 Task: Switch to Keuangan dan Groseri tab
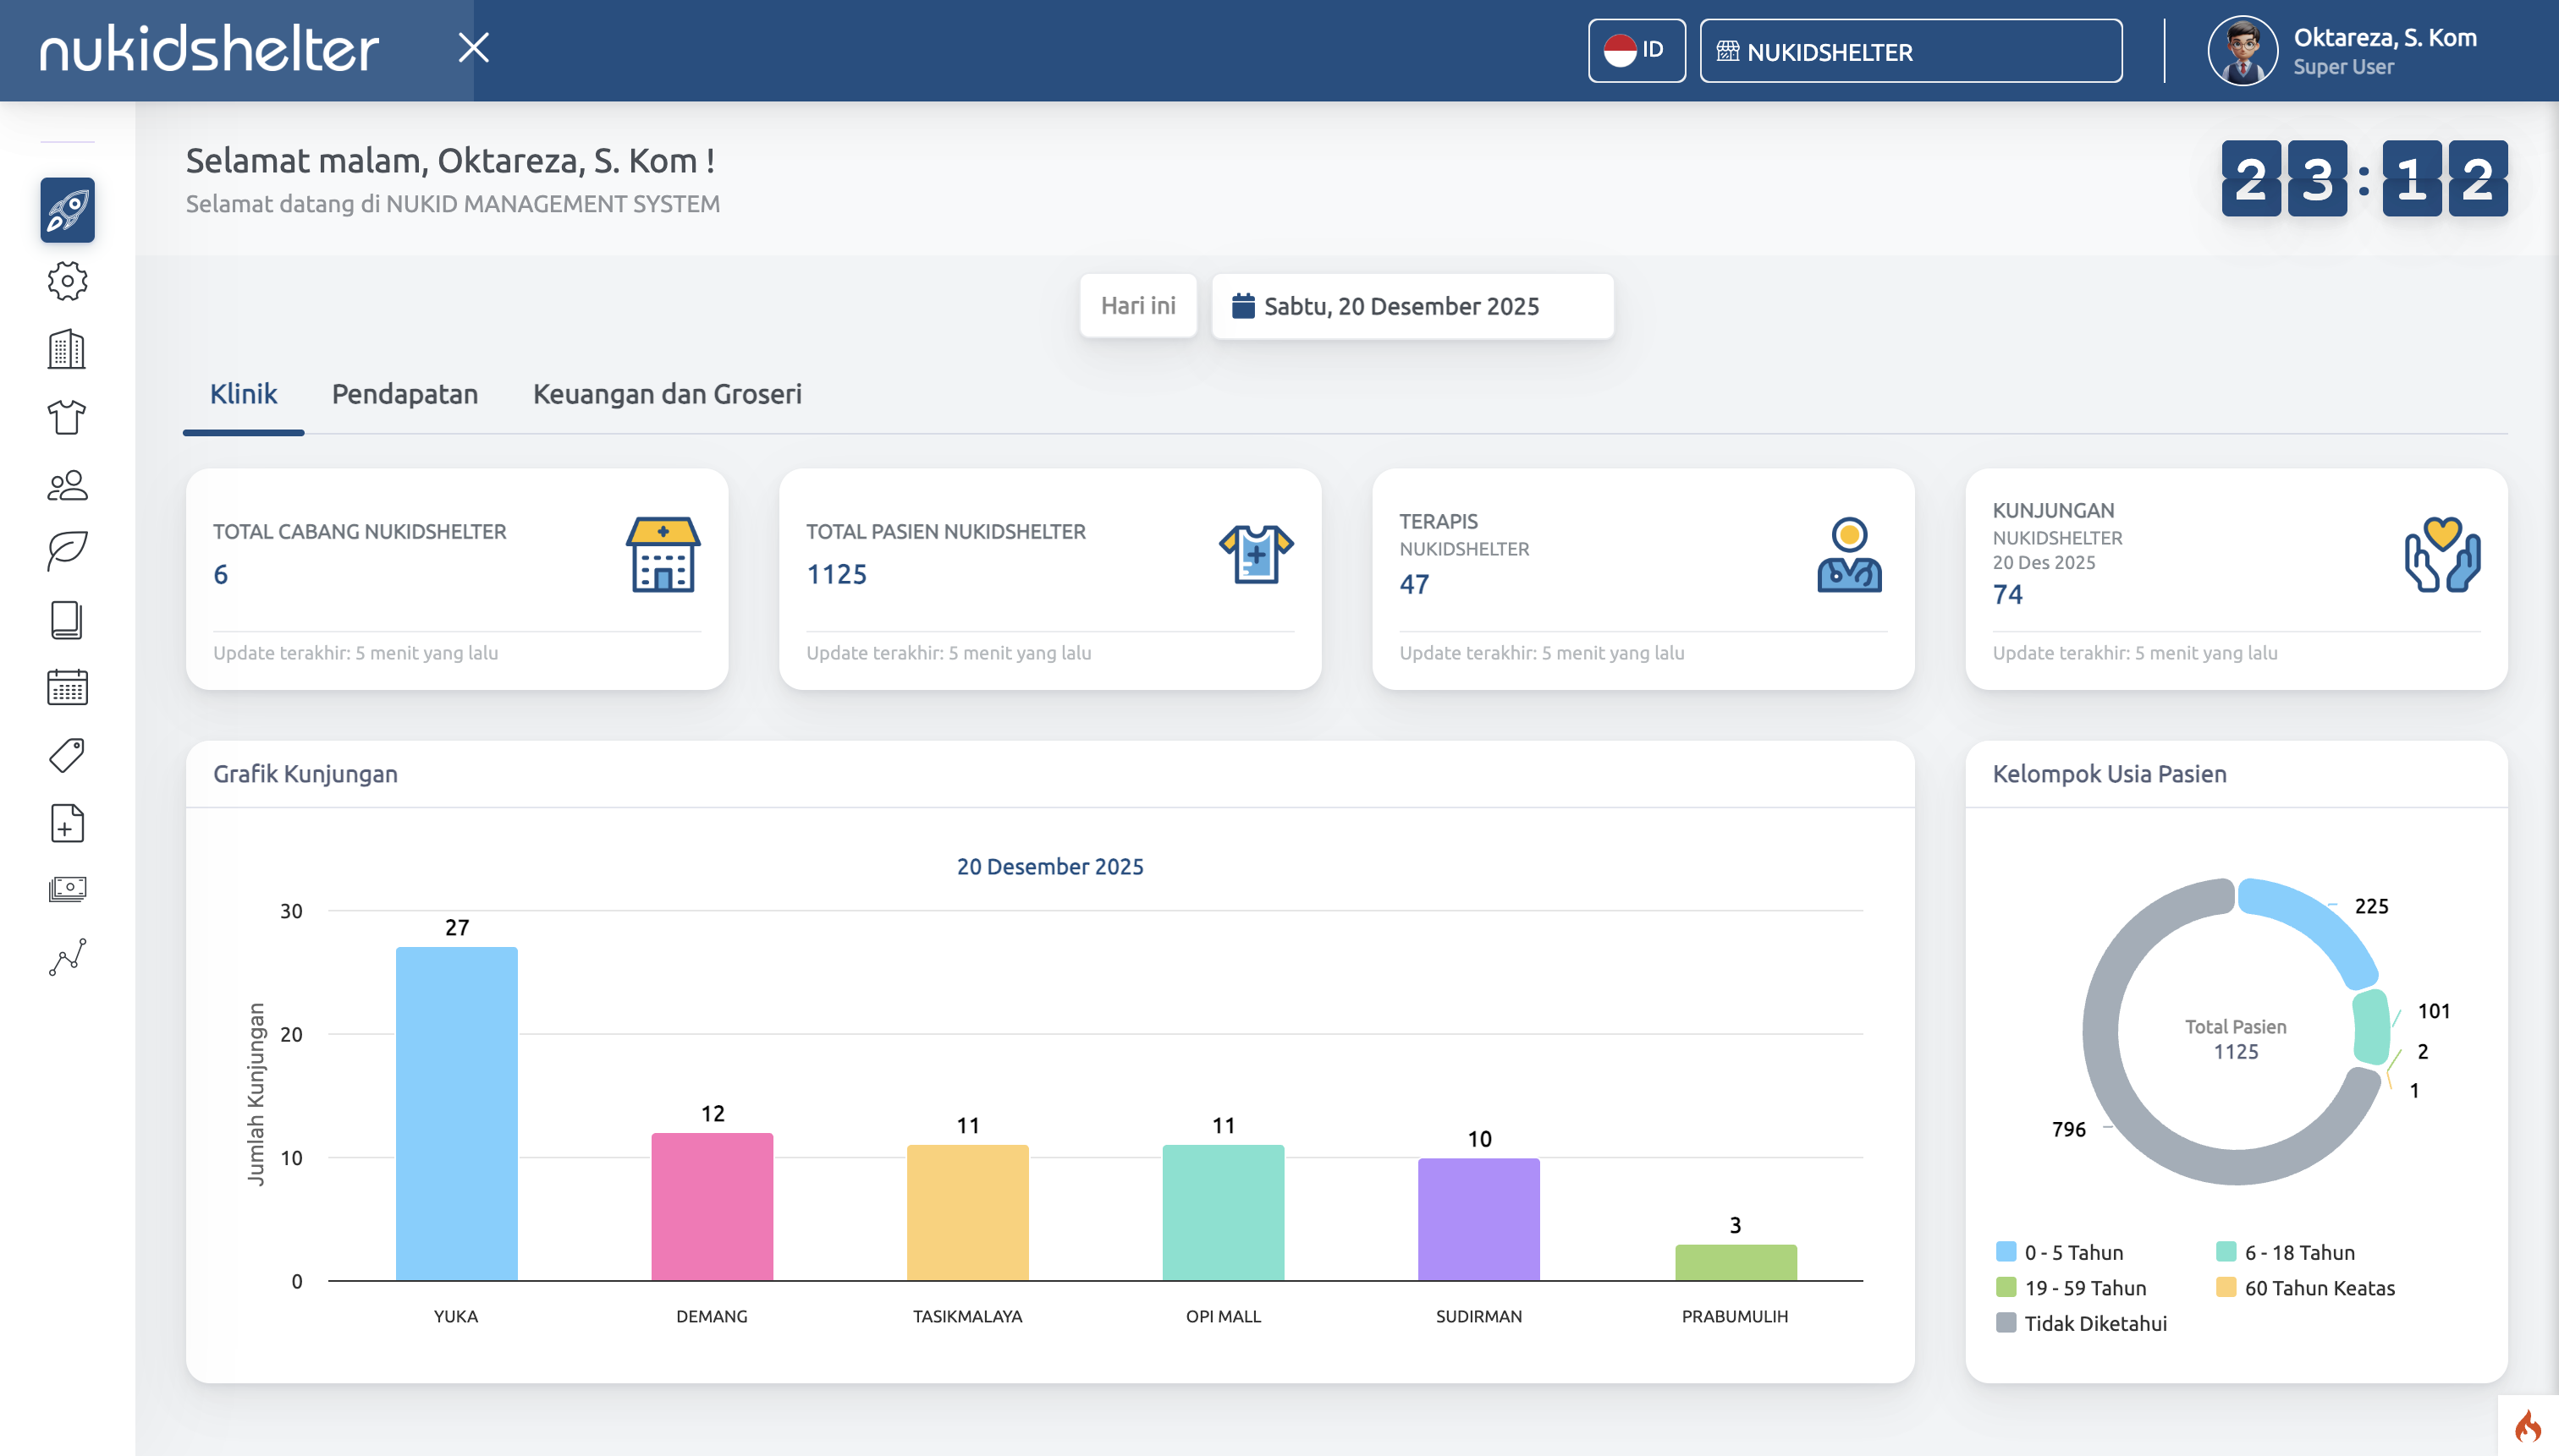[x=667, y=394]
